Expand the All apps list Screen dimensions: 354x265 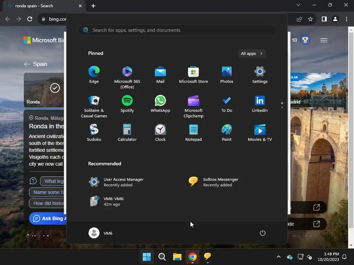click(252, 53)
